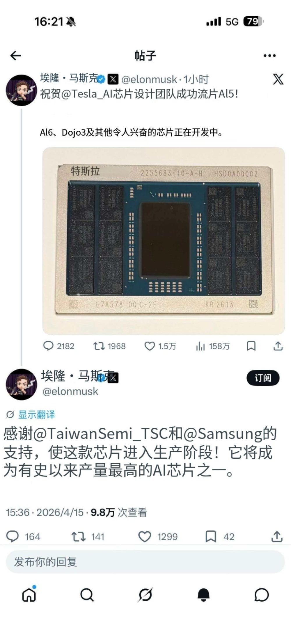Tap the 发布你的回复 reply field
Viewport: 291px width, 634px height.
click(x=145, y=562)
